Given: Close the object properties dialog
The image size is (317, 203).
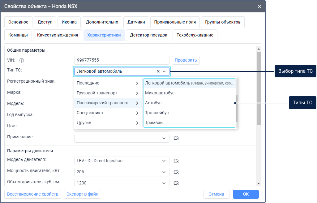Looking at the screenshot, I should (x=259, y=6).
